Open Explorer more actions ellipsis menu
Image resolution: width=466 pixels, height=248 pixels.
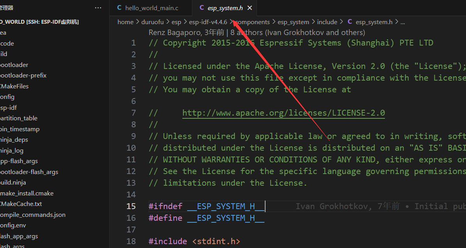(x=98, y=8)
